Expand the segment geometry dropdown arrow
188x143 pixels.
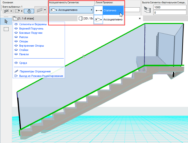pyautogui.click(x=45, y=10)
